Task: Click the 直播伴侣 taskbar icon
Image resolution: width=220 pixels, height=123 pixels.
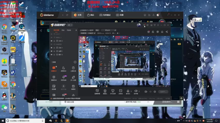Action: click(67, 121)
